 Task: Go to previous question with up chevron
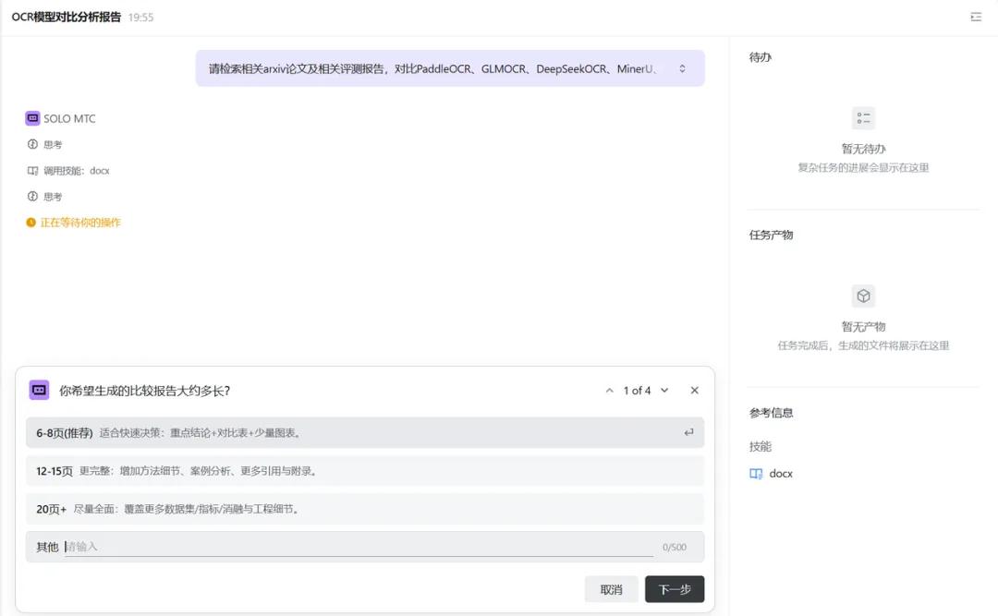coord(609,391)
